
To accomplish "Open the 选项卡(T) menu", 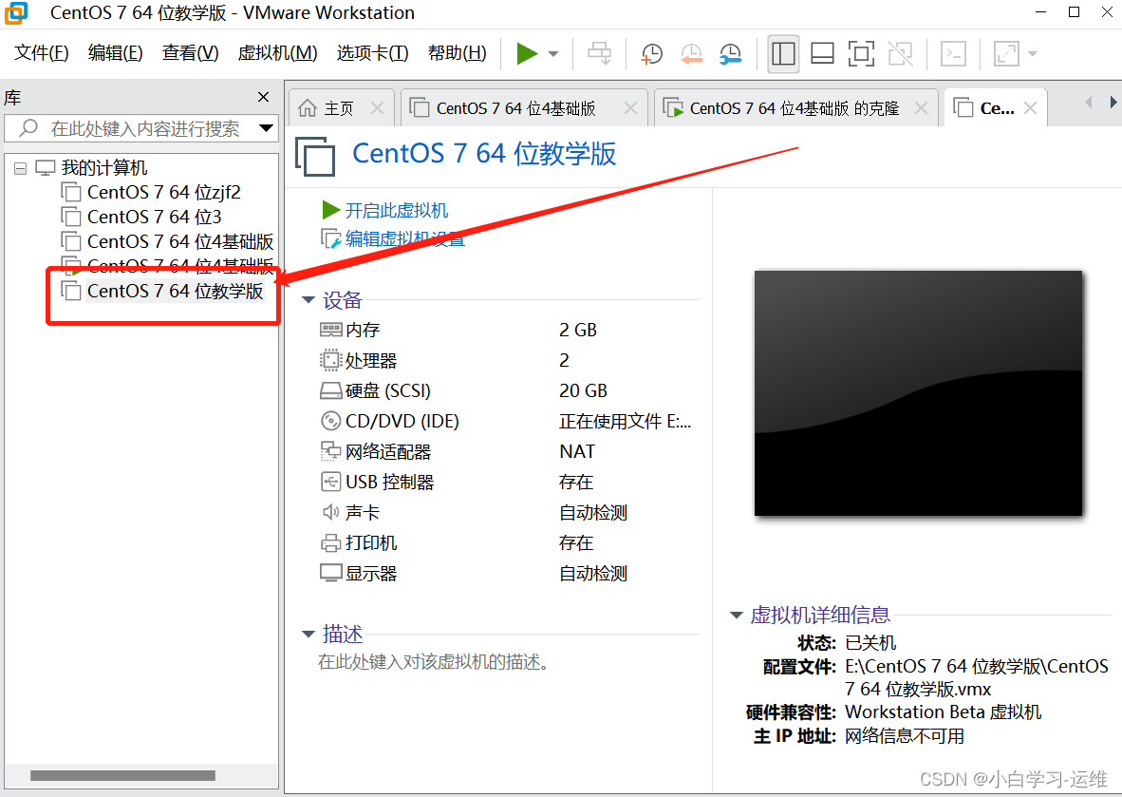I will click(x=372, y=53).
